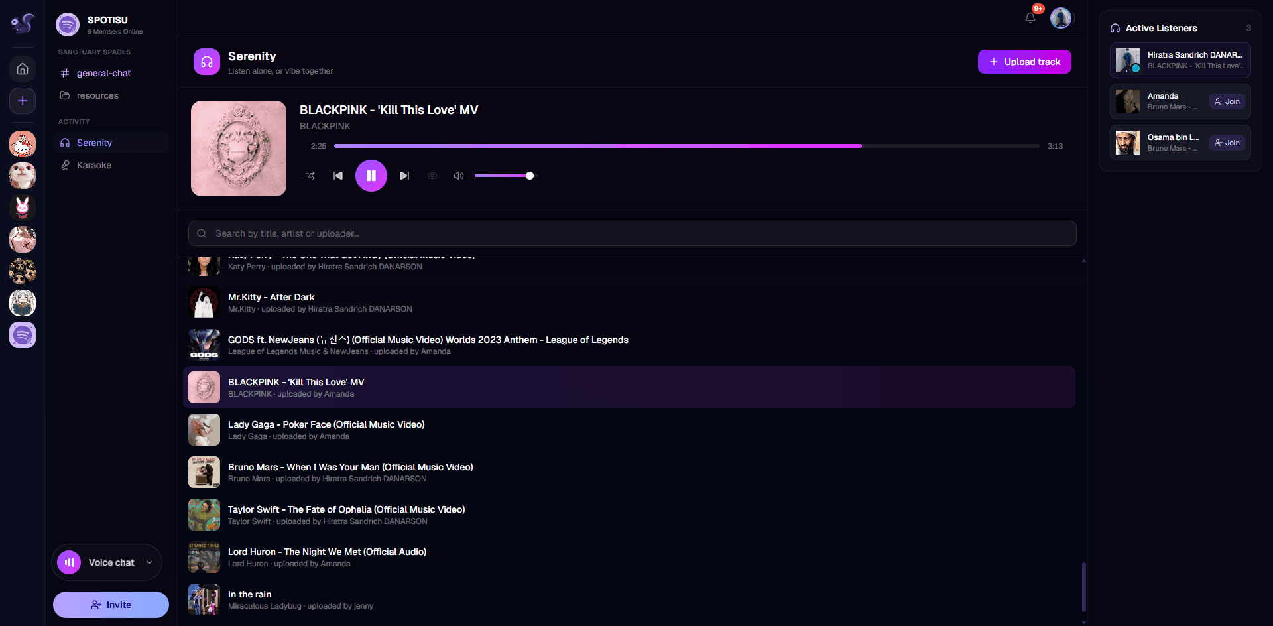Play the In the rain track
Viewport: 1273px width, 626px height.
tap(629, 599)
